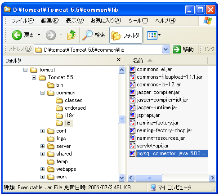
Task: Open the Views icon grid button
Action: (152, 36)
